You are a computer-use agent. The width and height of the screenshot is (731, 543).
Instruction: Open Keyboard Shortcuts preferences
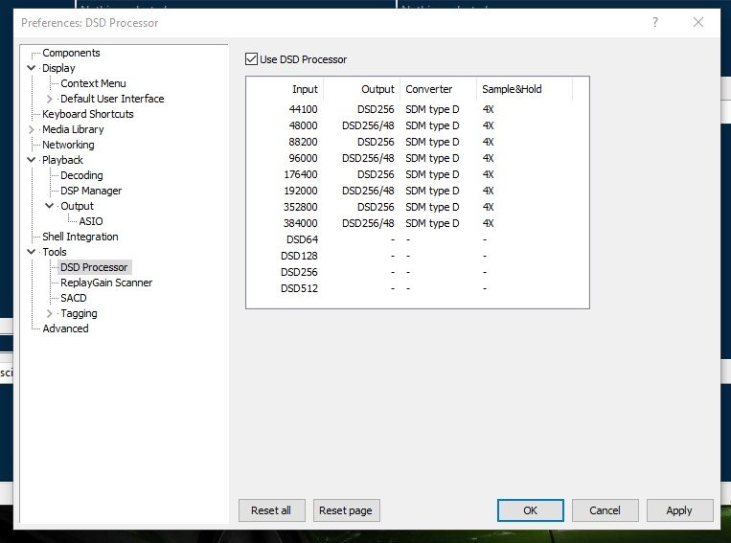tap(87, 114)
